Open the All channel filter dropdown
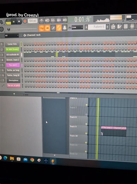 pyautogui.click(x=12, y=35)
